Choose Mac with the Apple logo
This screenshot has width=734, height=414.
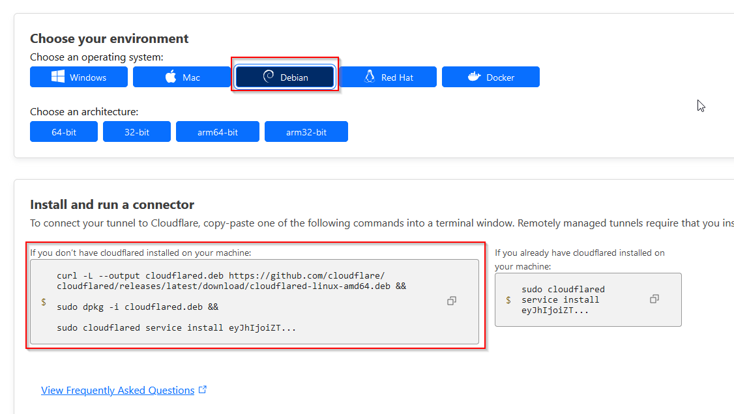pos(181,77)
